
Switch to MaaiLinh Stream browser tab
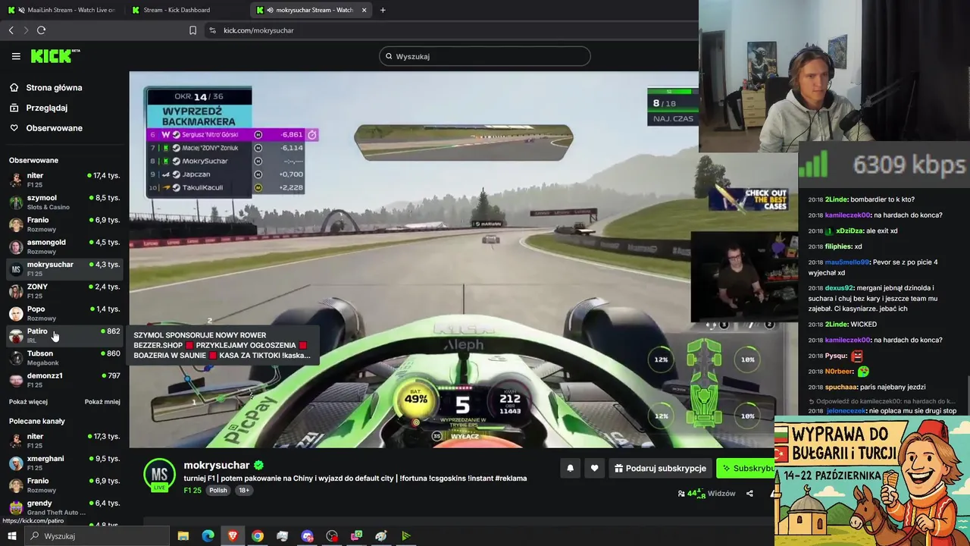point(62,10)
